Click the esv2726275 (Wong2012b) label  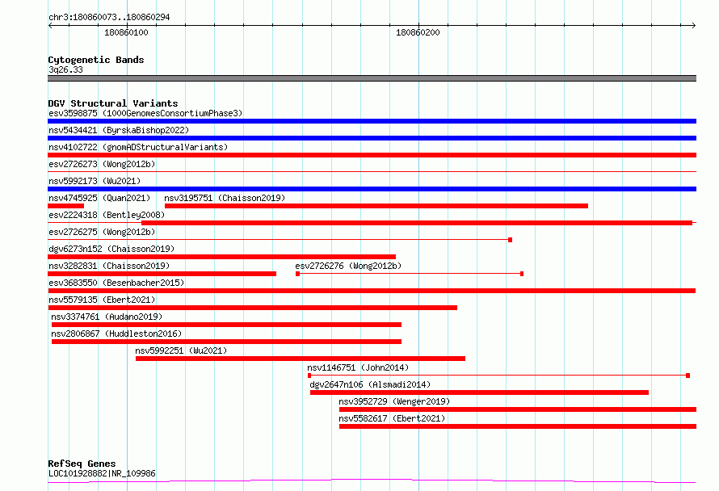102,232
